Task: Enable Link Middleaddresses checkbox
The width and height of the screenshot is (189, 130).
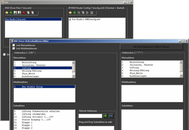Action: [14, 48]
